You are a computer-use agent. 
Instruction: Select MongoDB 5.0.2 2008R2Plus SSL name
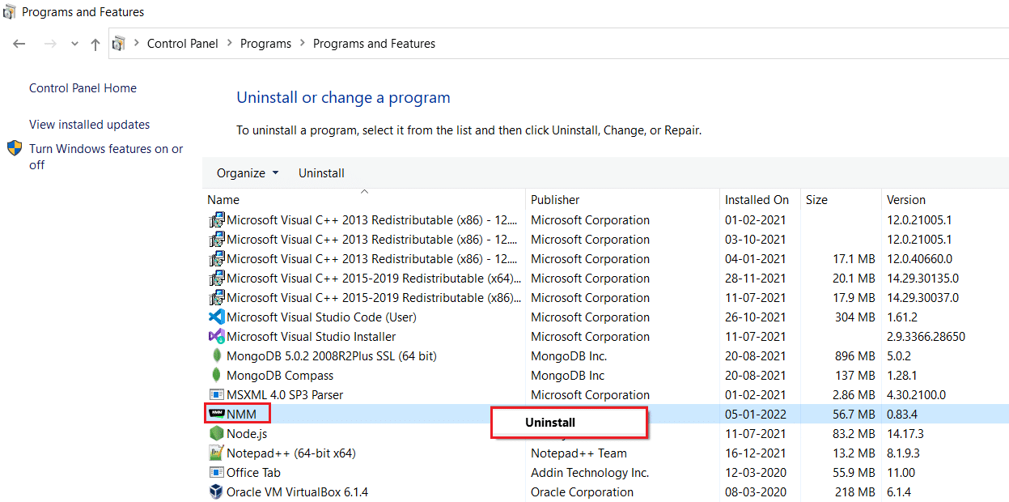coord(332,355)
